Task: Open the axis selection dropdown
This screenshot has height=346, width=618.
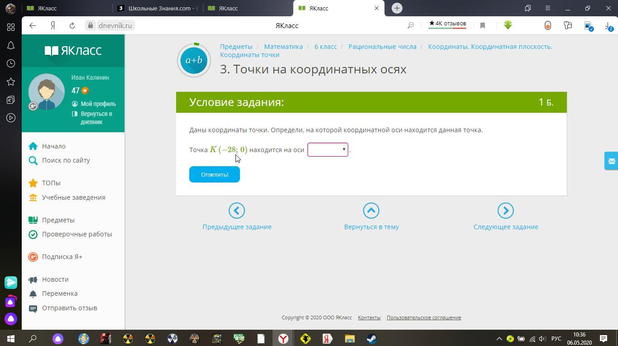Action: click(327, 150)
